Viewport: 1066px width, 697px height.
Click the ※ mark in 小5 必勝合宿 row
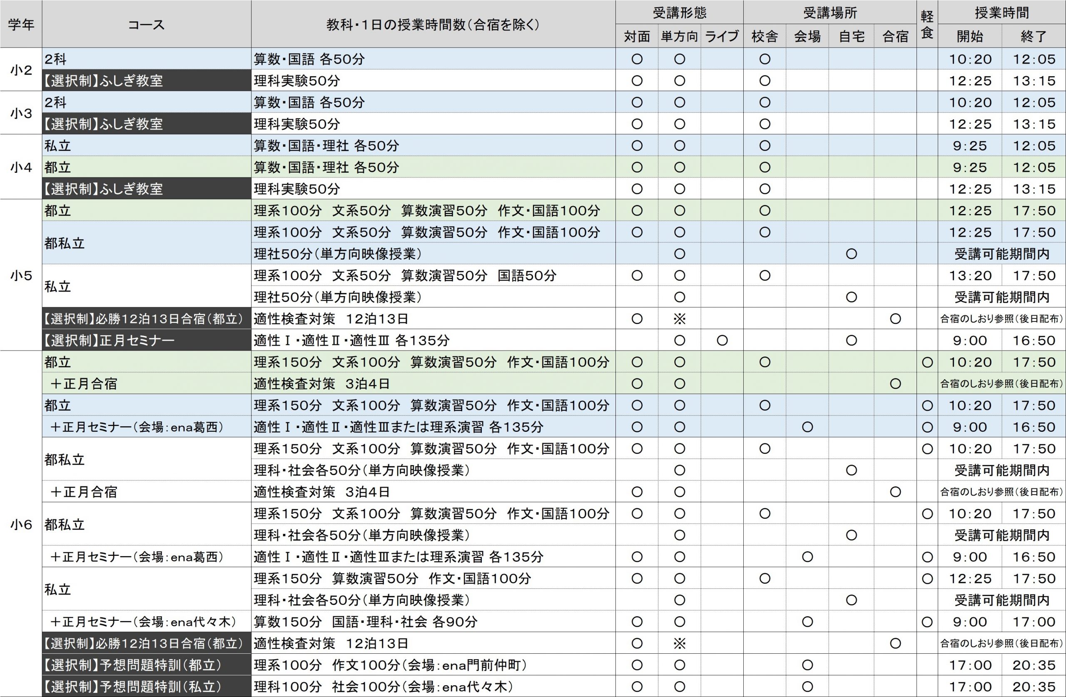pos(680,319)
